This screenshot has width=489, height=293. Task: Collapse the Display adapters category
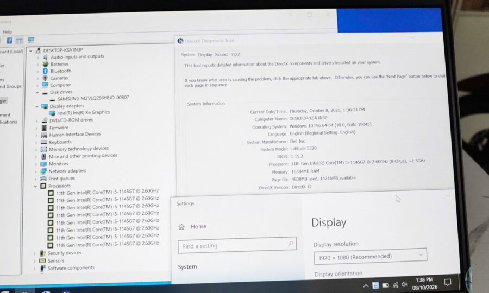(37, 107)
